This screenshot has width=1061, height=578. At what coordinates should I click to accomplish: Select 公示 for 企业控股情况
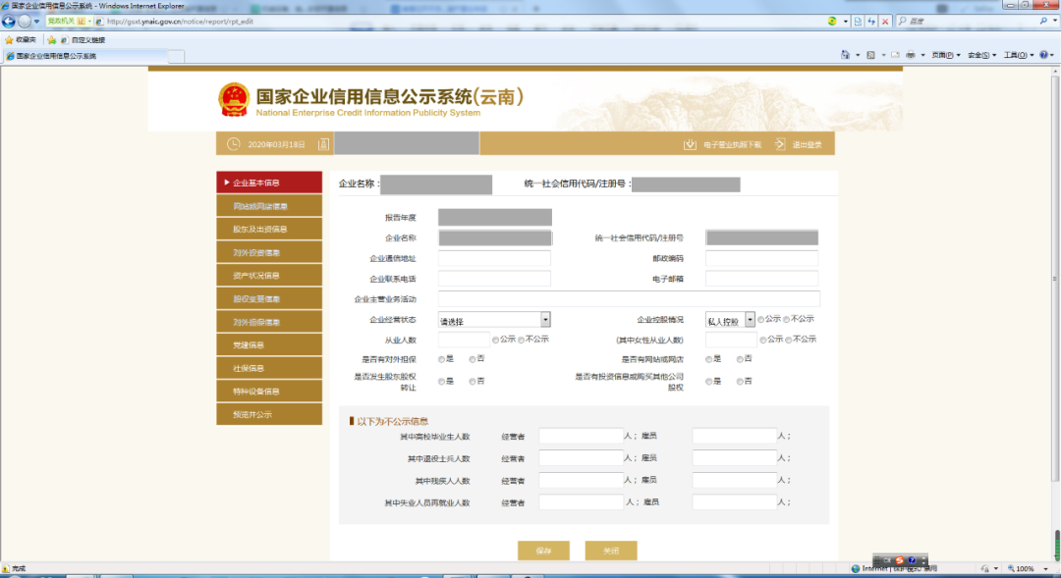[761, 319]
